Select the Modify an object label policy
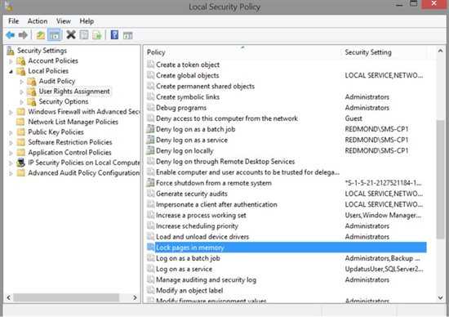This screenshot has height=317, width=449. point(189,290)
